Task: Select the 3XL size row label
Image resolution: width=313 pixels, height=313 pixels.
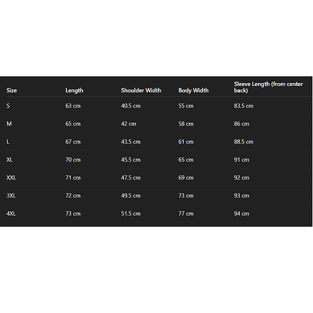Action: click(x=11, y=195)
